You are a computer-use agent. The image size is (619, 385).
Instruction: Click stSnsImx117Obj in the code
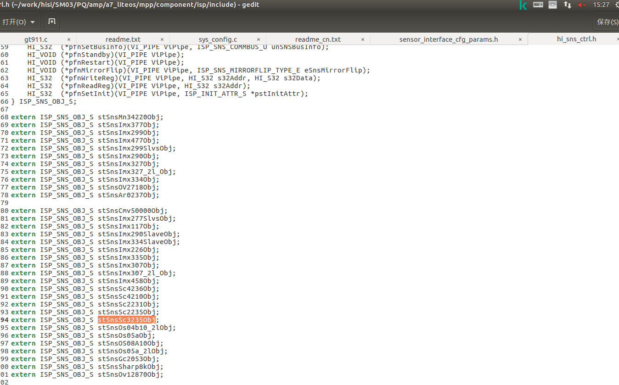pos(127,226)
